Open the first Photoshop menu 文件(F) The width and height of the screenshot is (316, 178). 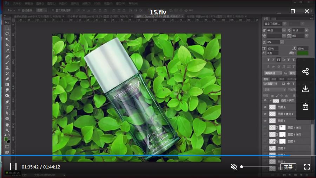(x=17, y=4)
